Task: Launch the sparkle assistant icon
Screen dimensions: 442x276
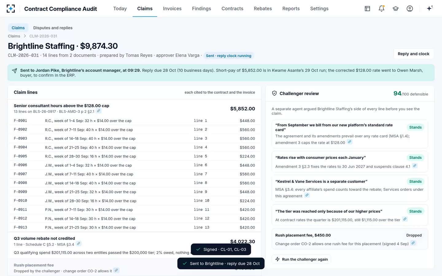Action: (430, 8)
